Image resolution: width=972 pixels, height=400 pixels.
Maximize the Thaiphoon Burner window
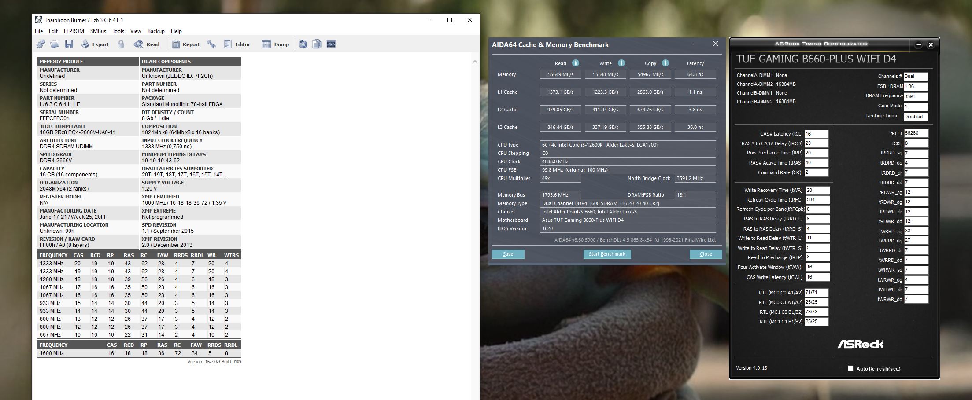[x=450, y=20]
